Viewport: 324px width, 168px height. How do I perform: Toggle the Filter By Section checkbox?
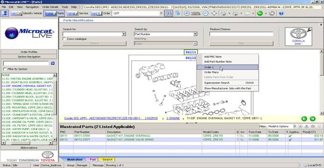(x=5, y=69)
